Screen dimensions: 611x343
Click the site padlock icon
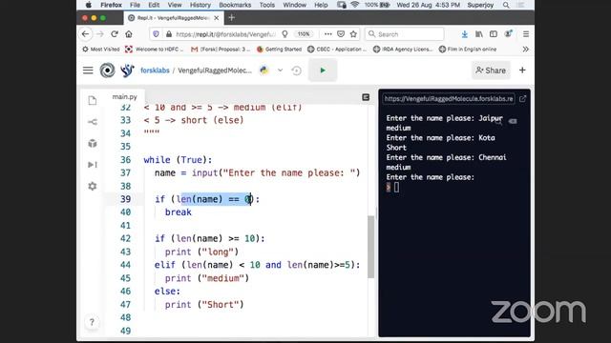point(169,34)
